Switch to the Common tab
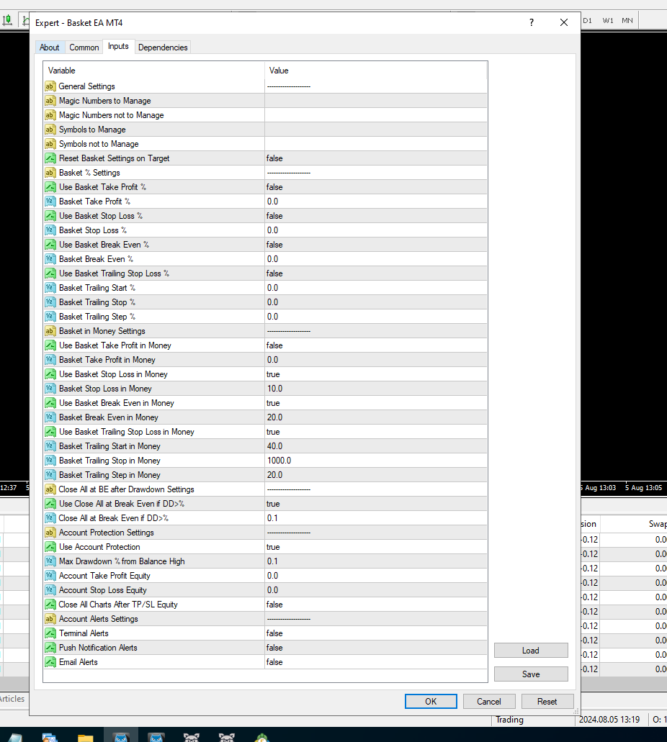The image size is (667, 742). click(x=84, y=47)
